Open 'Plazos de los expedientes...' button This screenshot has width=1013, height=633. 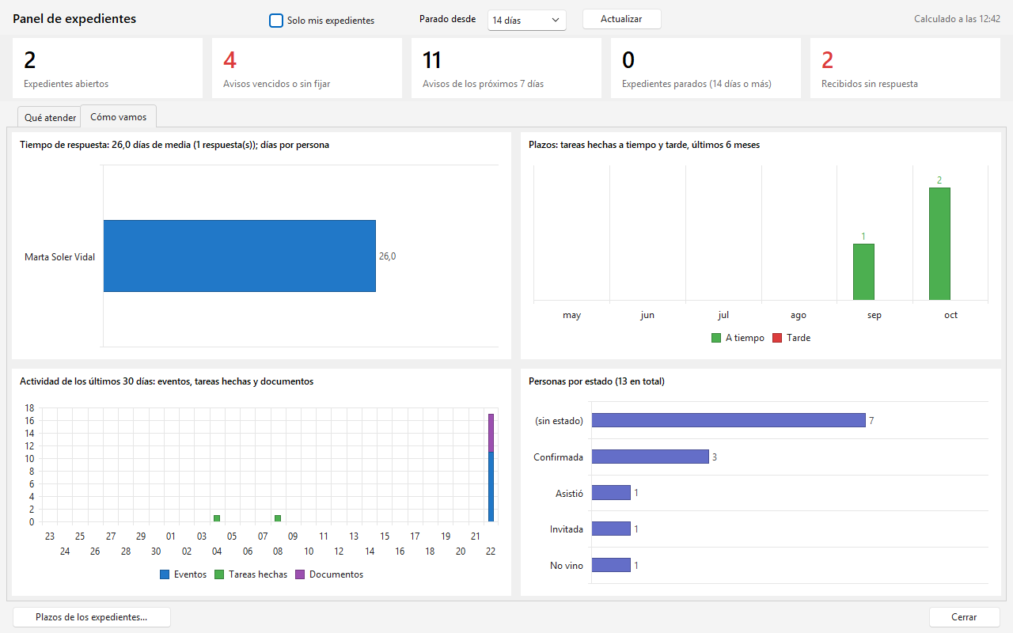click(92, 617)
